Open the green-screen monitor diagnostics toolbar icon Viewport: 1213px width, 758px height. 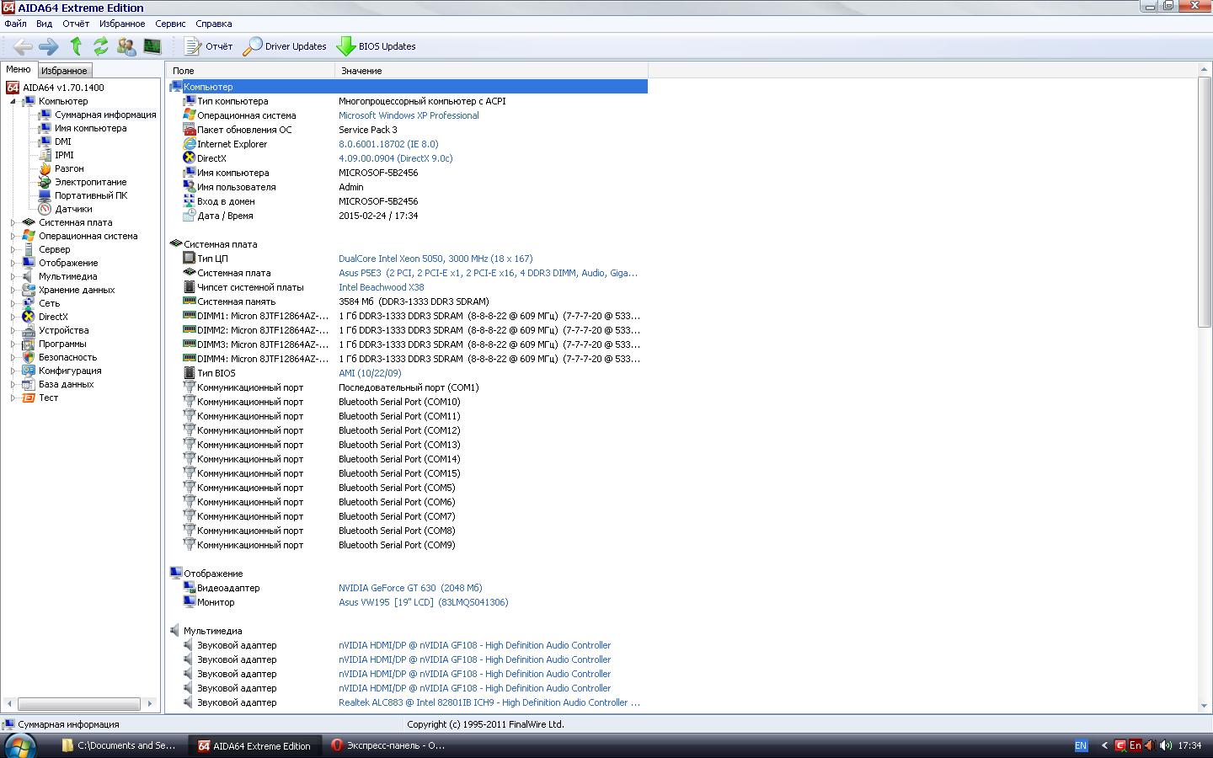pos(152,46)
